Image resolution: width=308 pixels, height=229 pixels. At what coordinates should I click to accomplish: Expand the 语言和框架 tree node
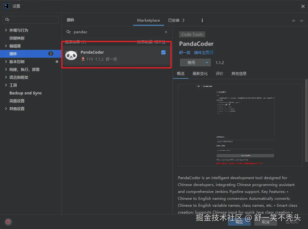coord(6,77)
